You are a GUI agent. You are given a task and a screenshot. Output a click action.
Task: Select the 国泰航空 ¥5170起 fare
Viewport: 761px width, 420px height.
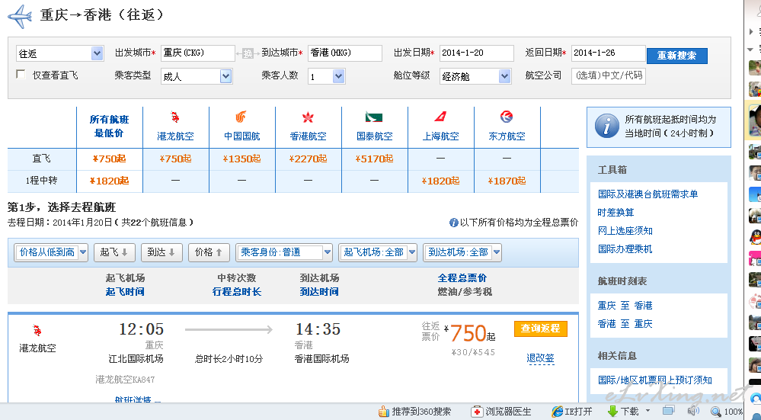point(374,159)
